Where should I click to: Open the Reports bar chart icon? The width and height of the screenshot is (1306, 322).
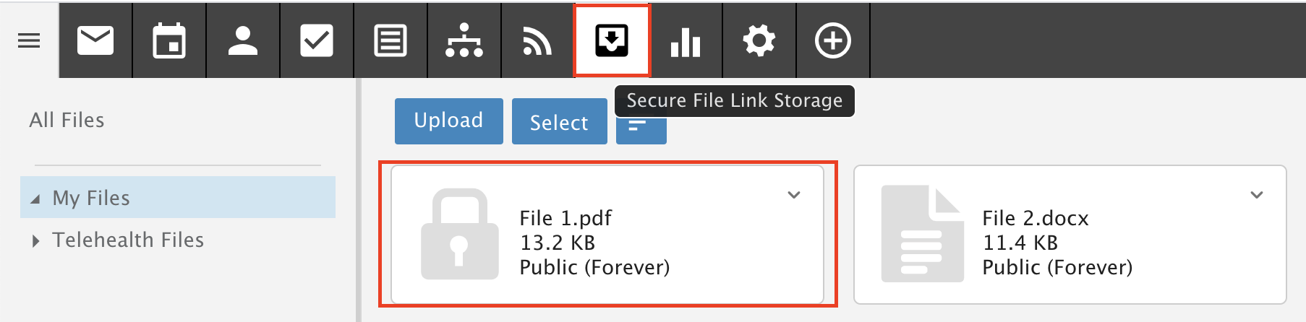(686, 40)
